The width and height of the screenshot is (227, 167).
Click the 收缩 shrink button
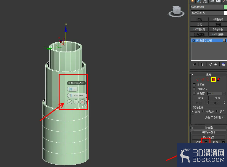coord(200,98)
